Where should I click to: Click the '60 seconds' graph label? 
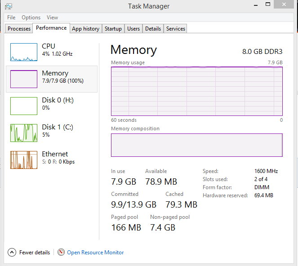pyautogui.click(x=124, y=120)
